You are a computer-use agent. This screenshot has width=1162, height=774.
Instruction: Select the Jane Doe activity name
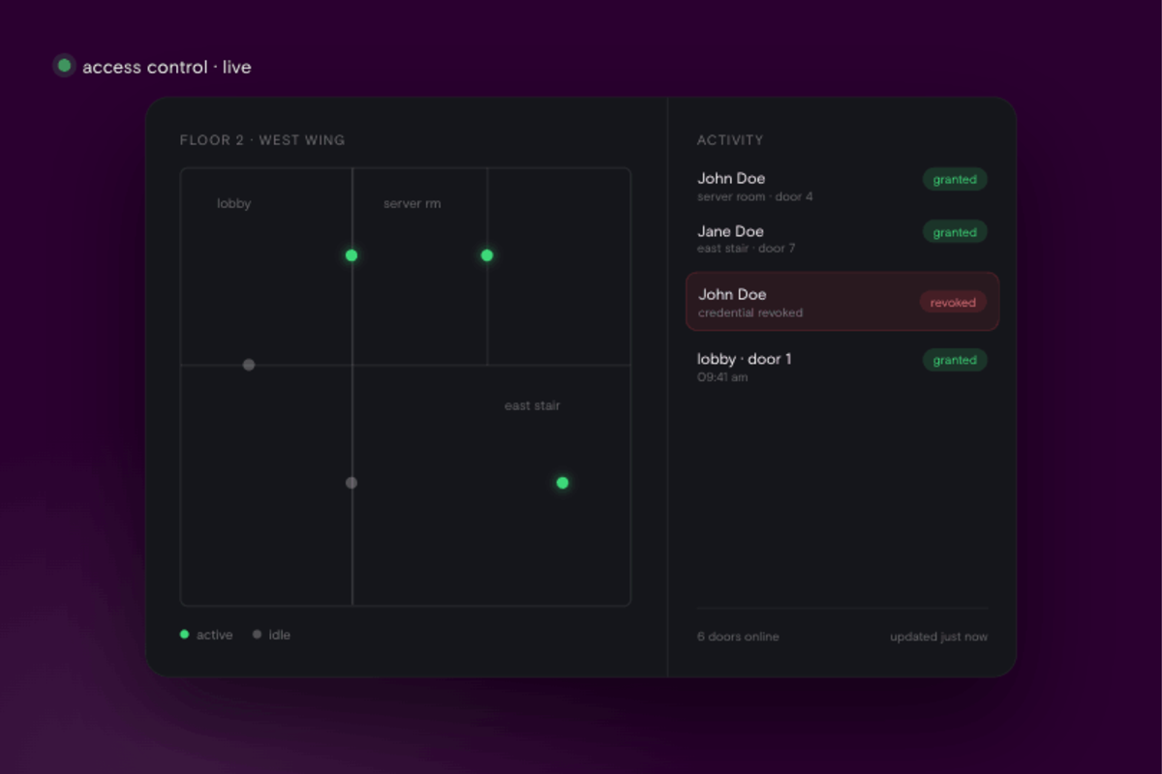[730, 231]
